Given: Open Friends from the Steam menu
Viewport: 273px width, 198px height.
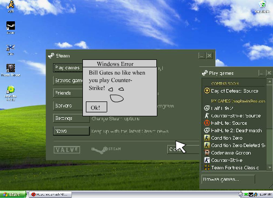Looking at the screenshot, I should click(x=68, y=93).
